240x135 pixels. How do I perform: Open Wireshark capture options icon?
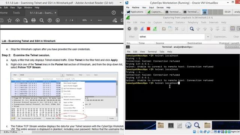[136, 29]
